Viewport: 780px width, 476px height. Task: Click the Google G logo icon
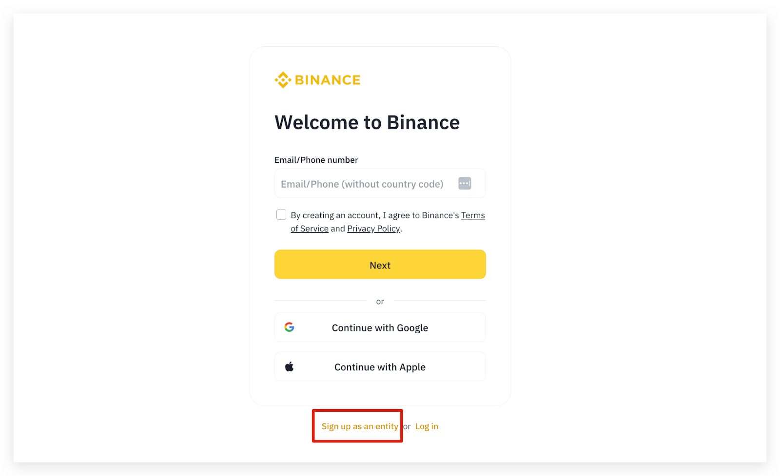[x=289, y=327]
